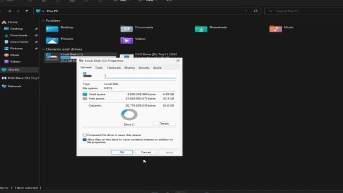Go up one level with Up arrow
Image resolution: width=343 pixels, height=193 pixels.
click(27, 11)
